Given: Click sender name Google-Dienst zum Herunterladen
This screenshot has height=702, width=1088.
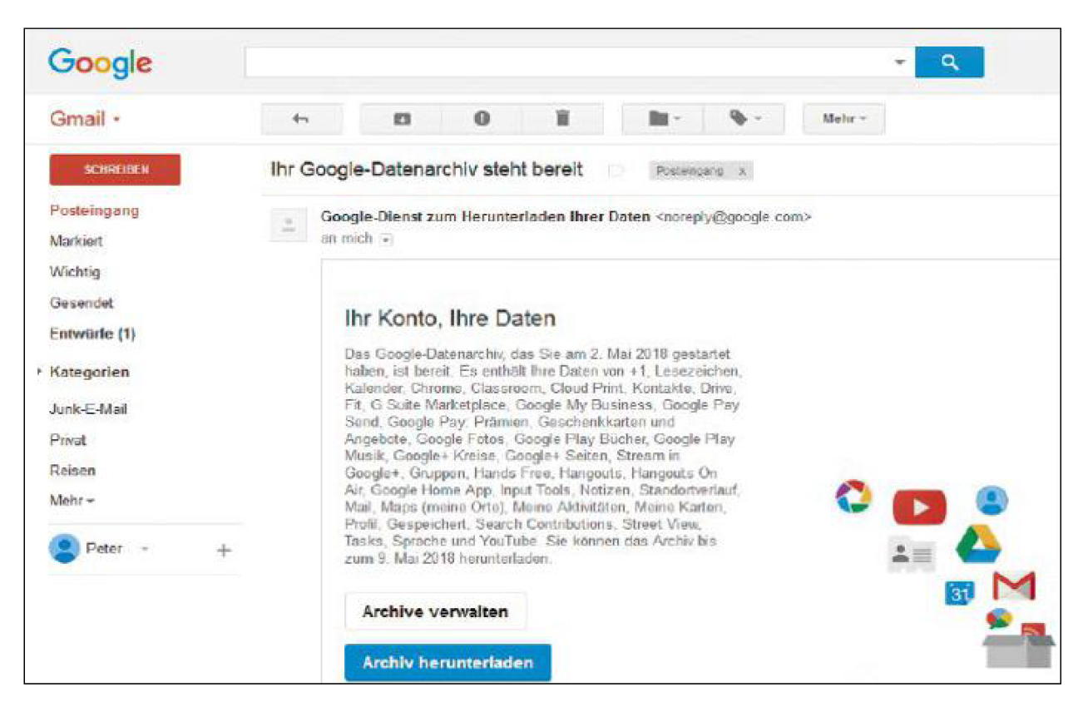Looking at the screenshot, I should [x=486, y=216].
